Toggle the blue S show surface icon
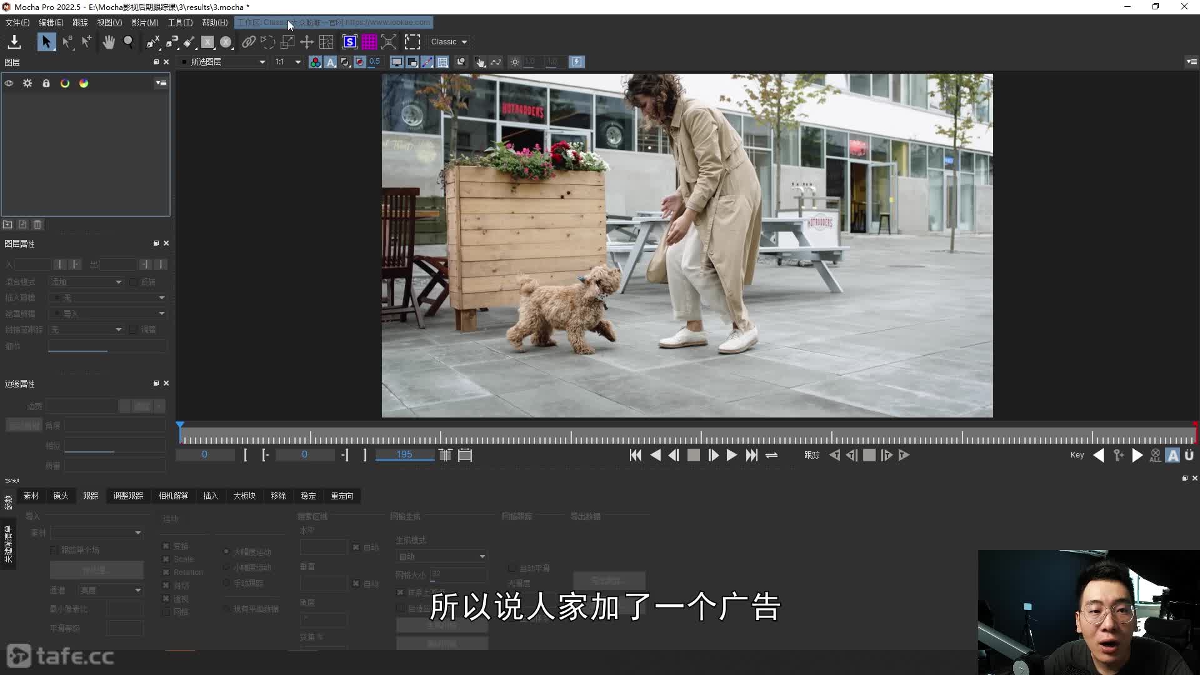 click(350, 42)
